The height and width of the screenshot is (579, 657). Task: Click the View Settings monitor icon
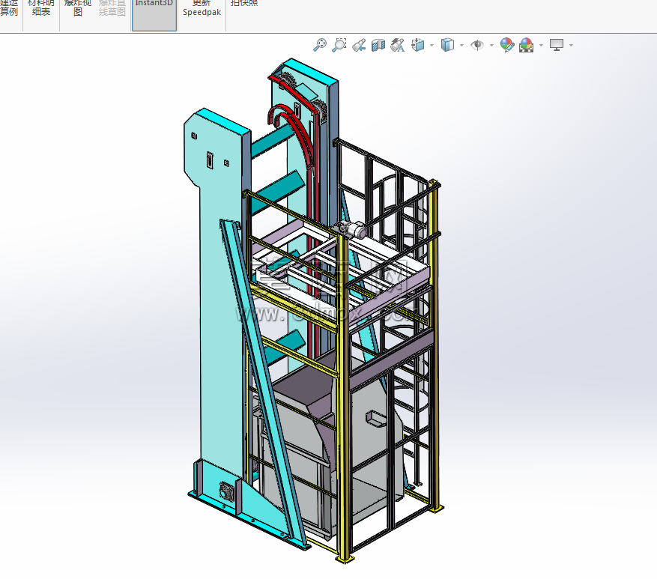[x=557, y=45]
